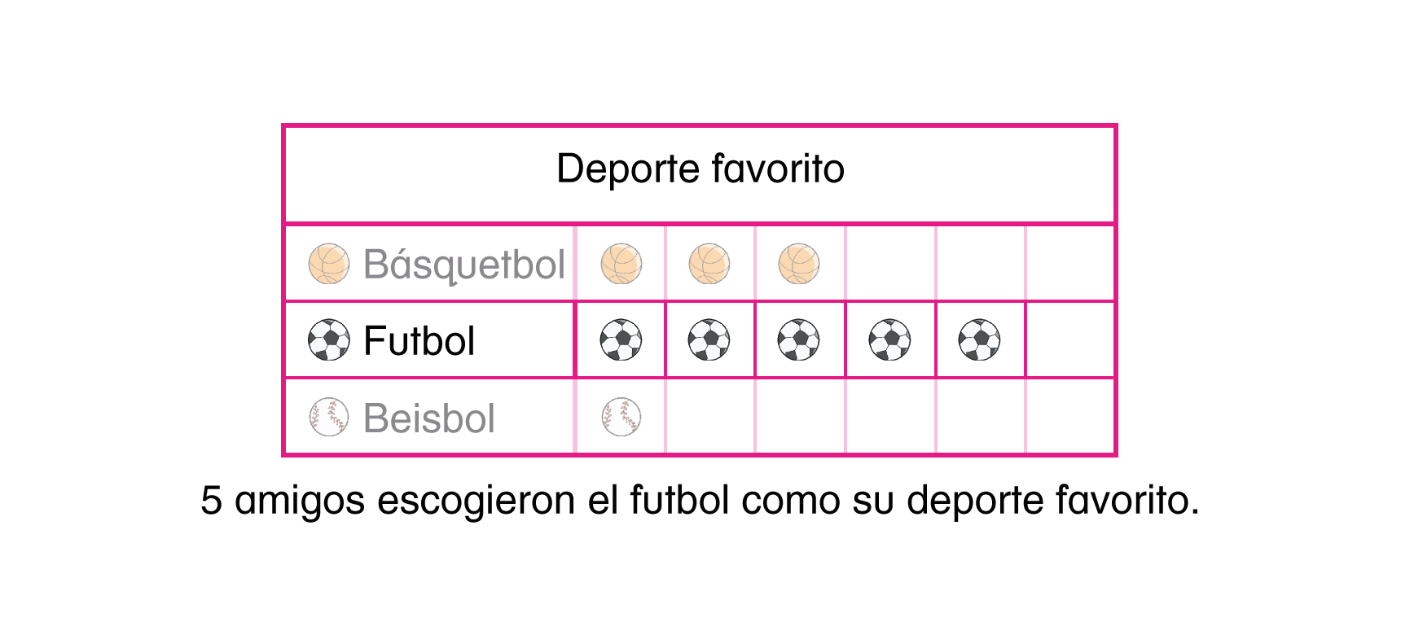The width and height of the screenshot is (1401, 635).
Task: Select the first counted basketball in Básquetbol row
Action: click(621, 264)
